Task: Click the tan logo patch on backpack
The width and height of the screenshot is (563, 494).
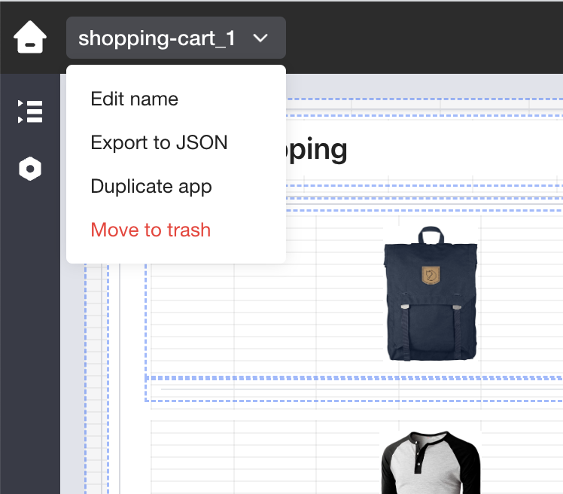Action: (x=431, y=275)
